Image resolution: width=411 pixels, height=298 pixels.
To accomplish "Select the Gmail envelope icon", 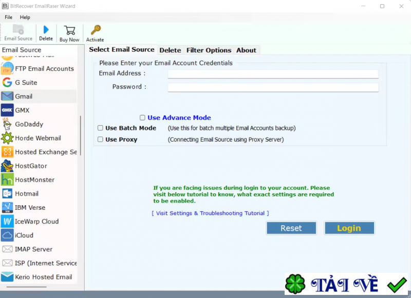I will [x=7, y=96].
